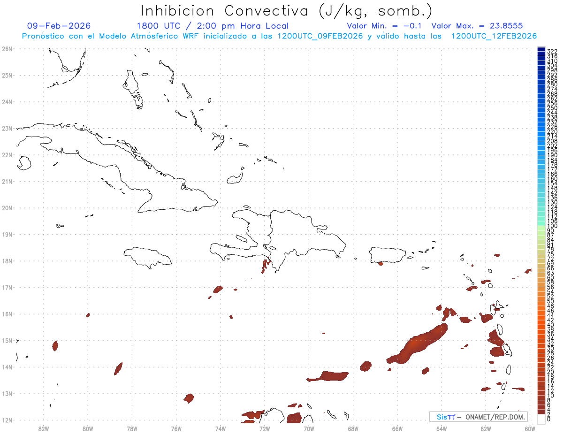
Task: Click the 23N latitude label
Action: tap(7, 128)
